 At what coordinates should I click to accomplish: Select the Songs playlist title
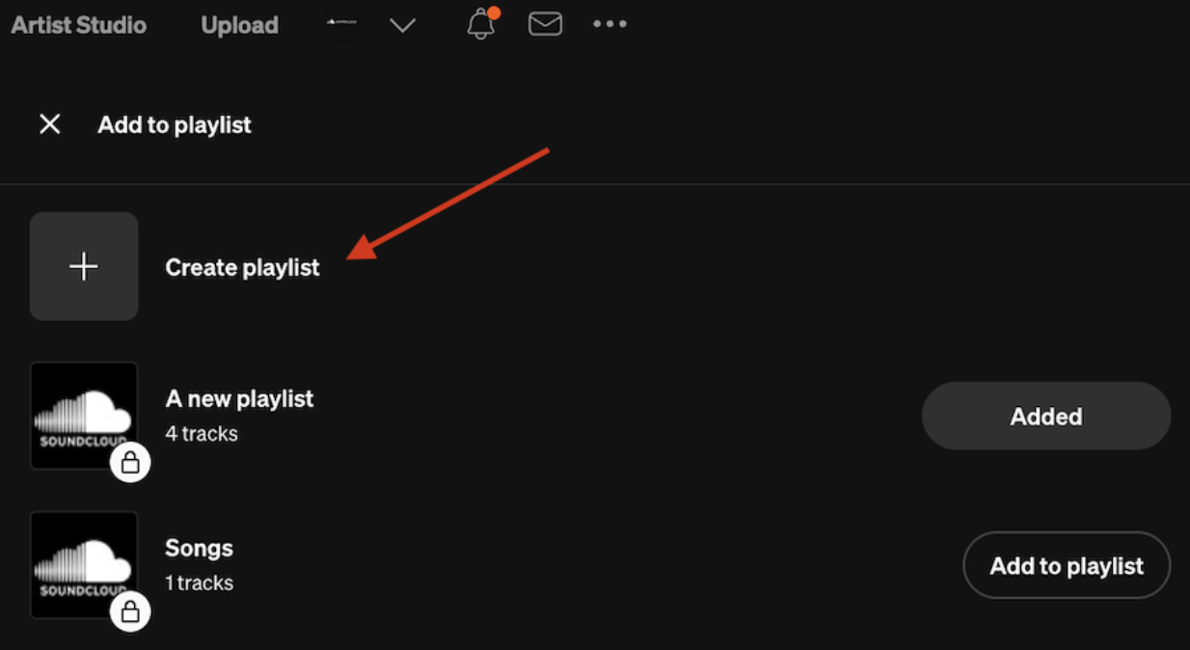(x=200, y=548)
